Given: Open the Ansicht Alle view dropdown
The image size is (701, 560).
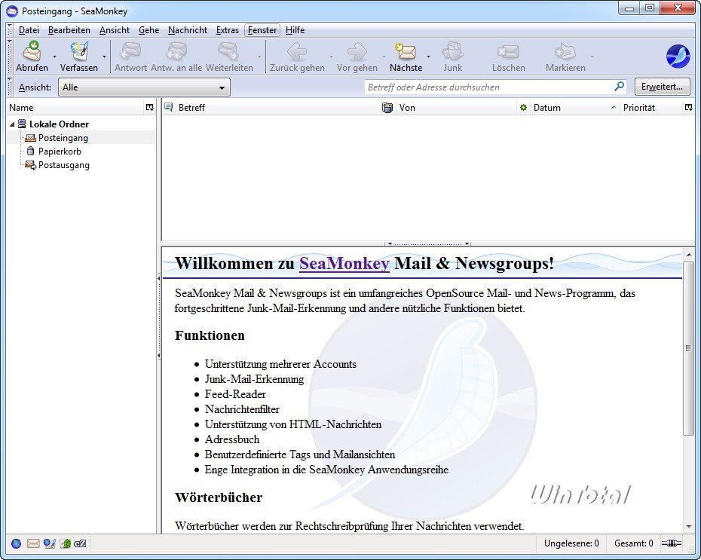Looking at the screenshot, I should [x=145, y=87].
